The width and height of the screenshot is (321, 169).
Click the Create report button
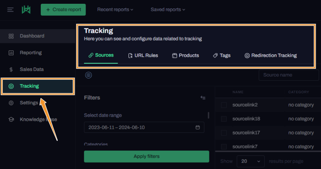pos(63,9)
